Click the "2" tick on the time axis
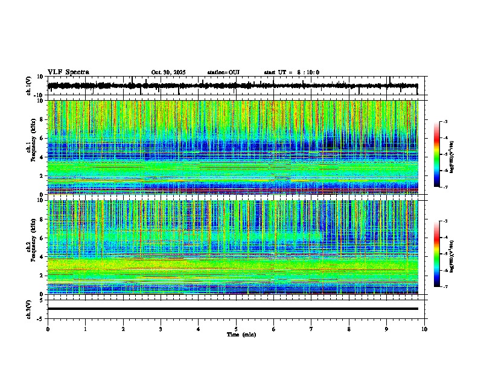Image resolution: width=478 pixels, height=369 pixels. click(x=123, y=329)
